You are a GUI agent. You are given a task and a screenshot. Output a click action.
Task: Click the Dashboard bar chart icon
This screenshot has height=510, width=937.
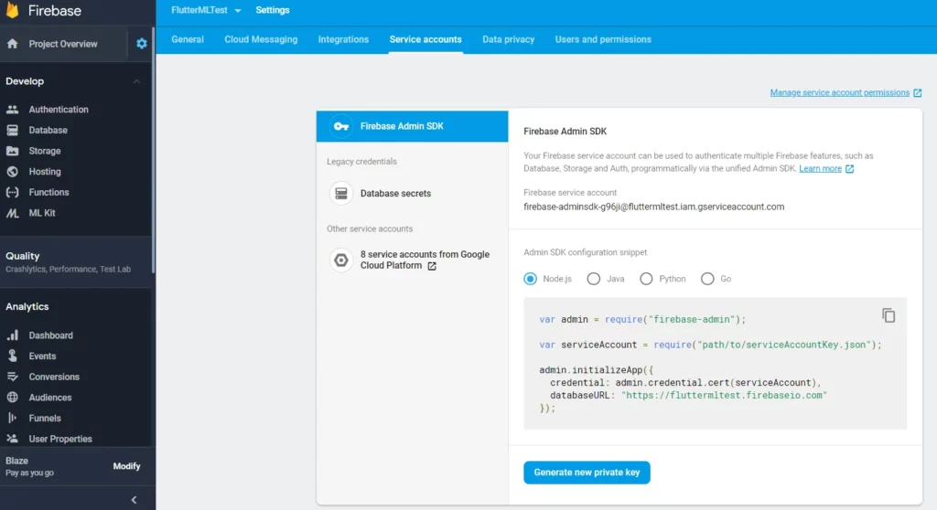point(13,335)
